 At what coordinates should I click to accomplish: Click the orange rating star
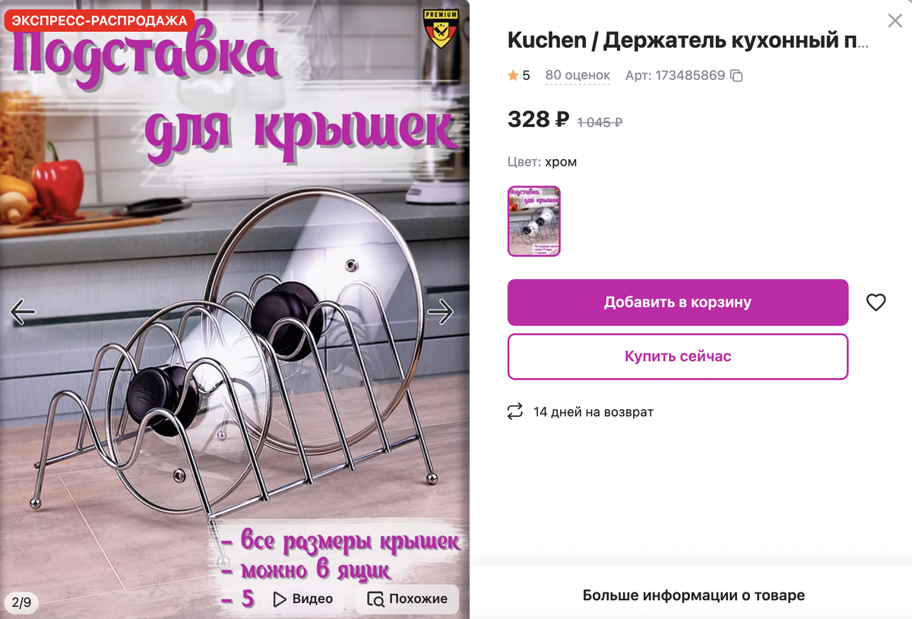513,75
